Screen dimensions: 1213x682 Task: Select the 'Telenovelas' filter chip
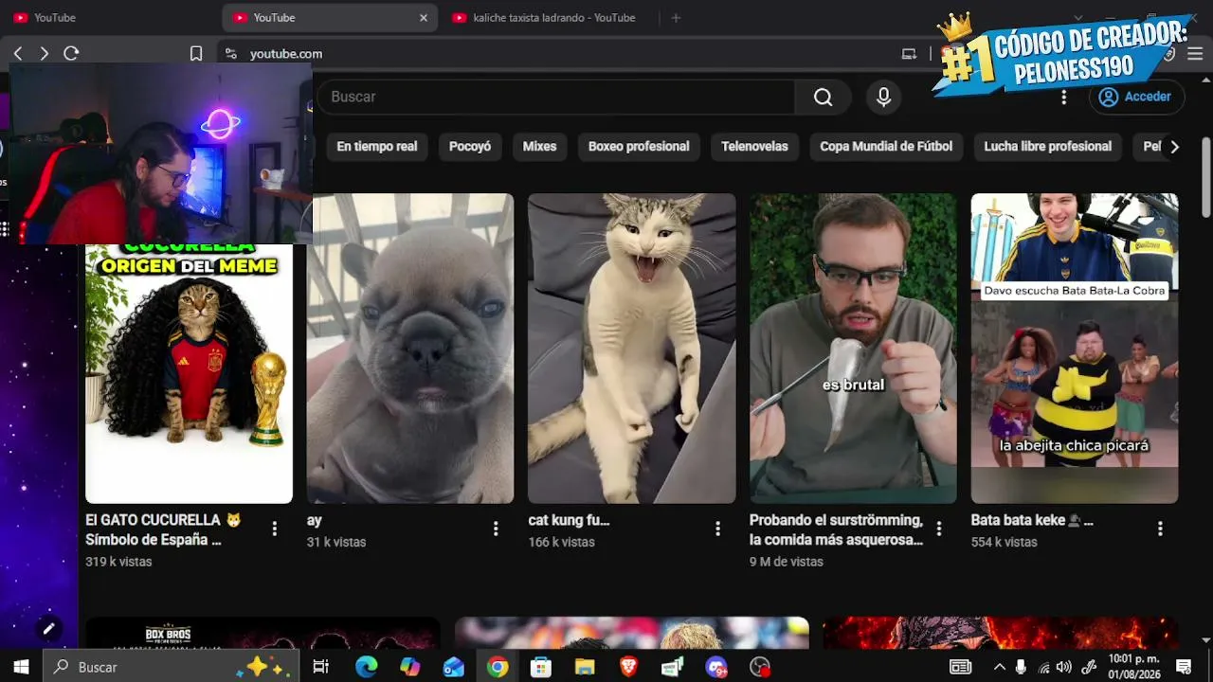point(754,147)
